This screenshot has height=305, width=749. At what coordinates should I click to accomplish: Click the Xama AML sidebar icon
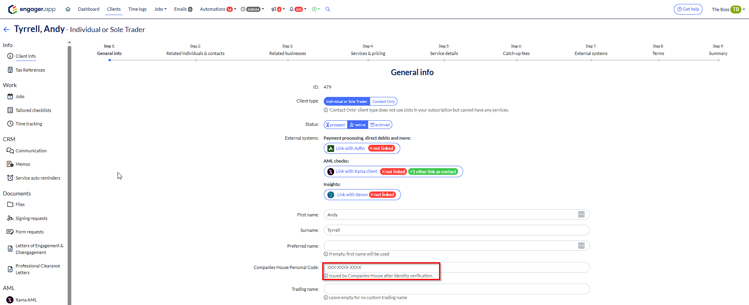click(x=10, y=300)
